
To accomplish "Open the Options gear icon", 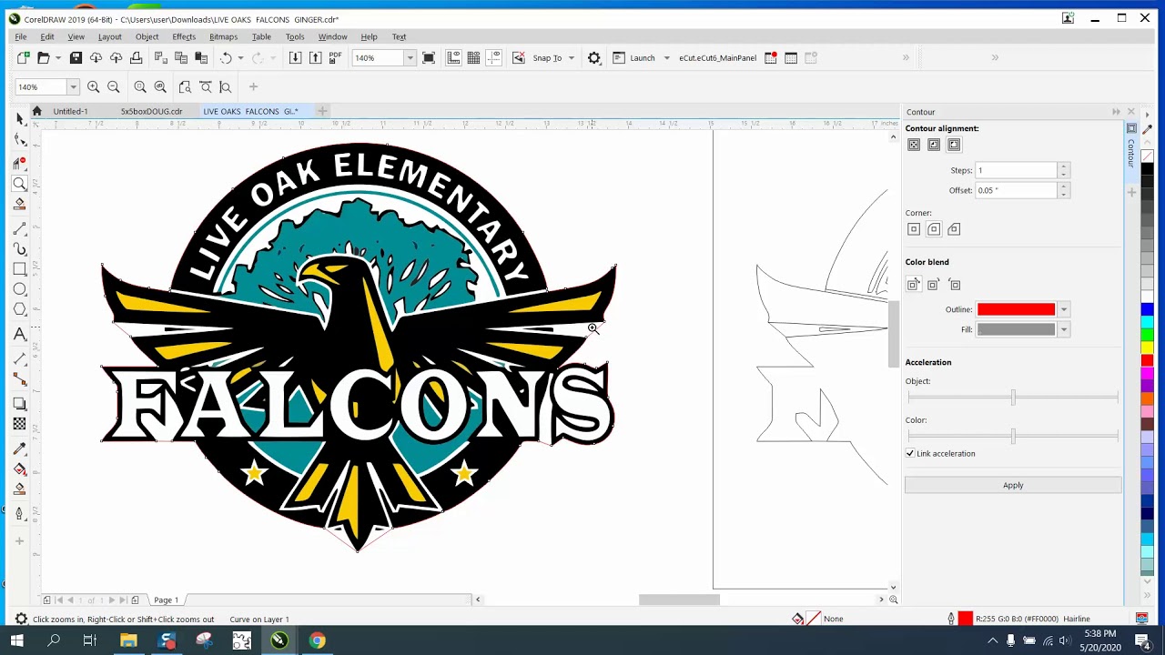I will (x=594, y=58).
